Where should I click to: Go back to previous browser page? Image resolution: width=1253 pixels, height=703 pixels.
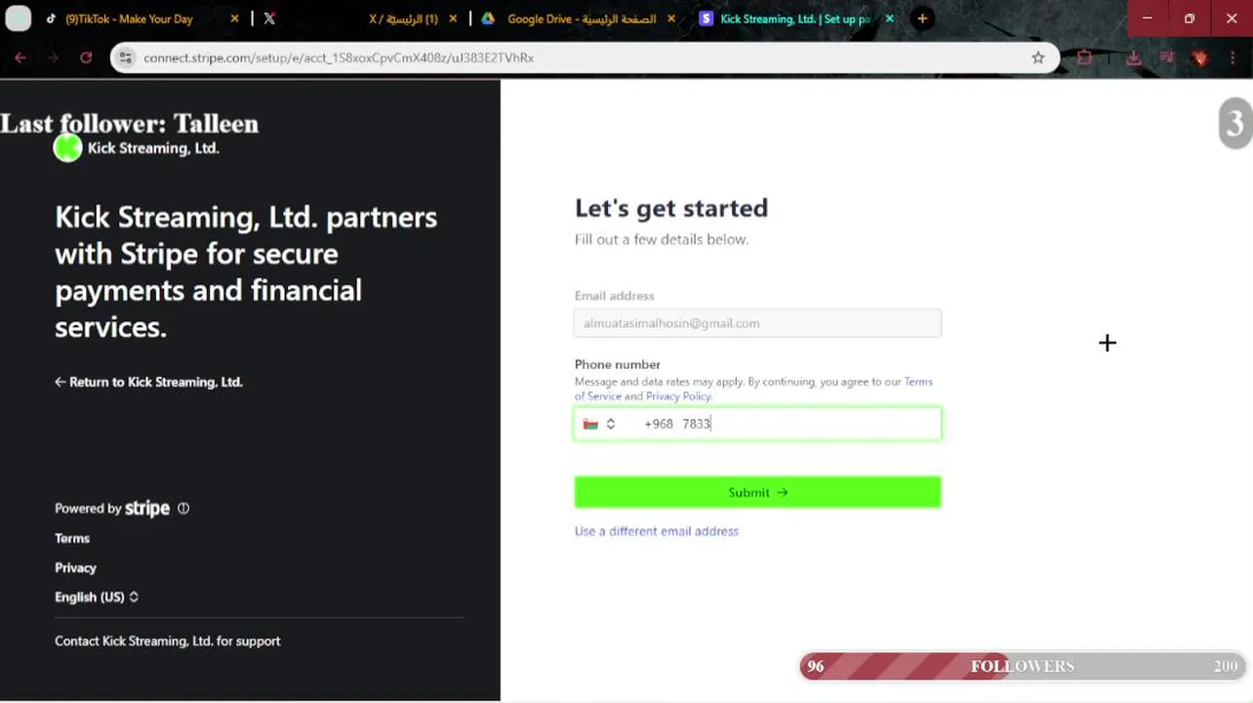20,59
